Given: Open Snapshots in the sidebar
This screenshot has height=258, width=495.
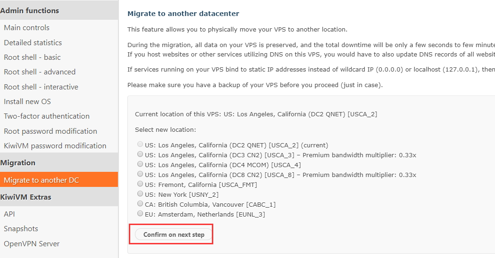Looking at the screenshot, I should pos(21,229).
